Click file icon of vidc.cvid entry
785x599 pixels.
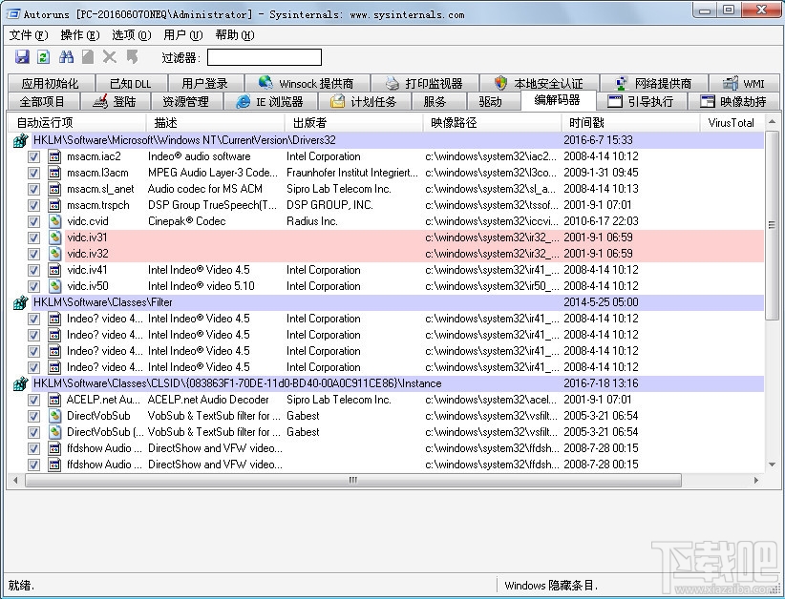(x=54, y=221)
